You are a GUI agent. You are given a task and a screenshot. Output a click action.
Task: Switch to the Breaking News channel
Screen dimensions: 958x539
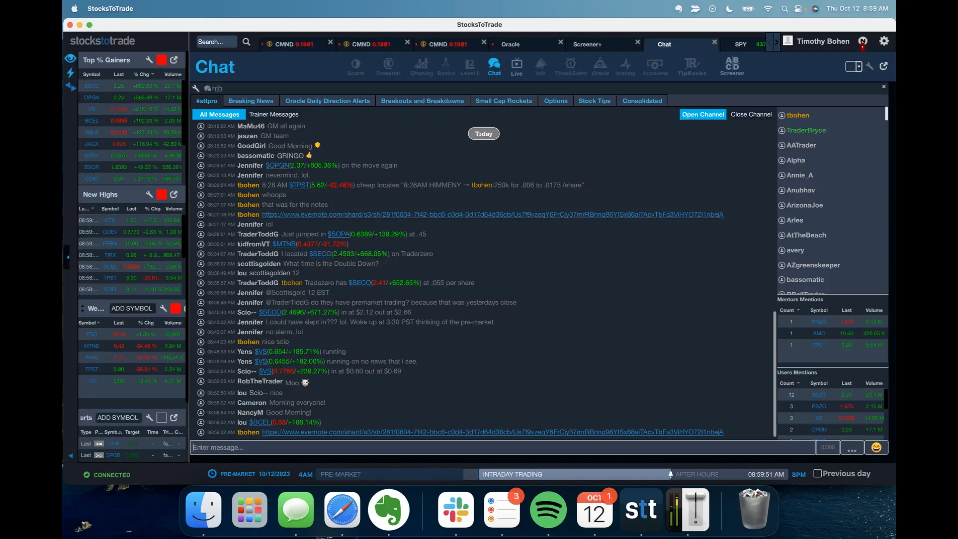pos(251,101)
